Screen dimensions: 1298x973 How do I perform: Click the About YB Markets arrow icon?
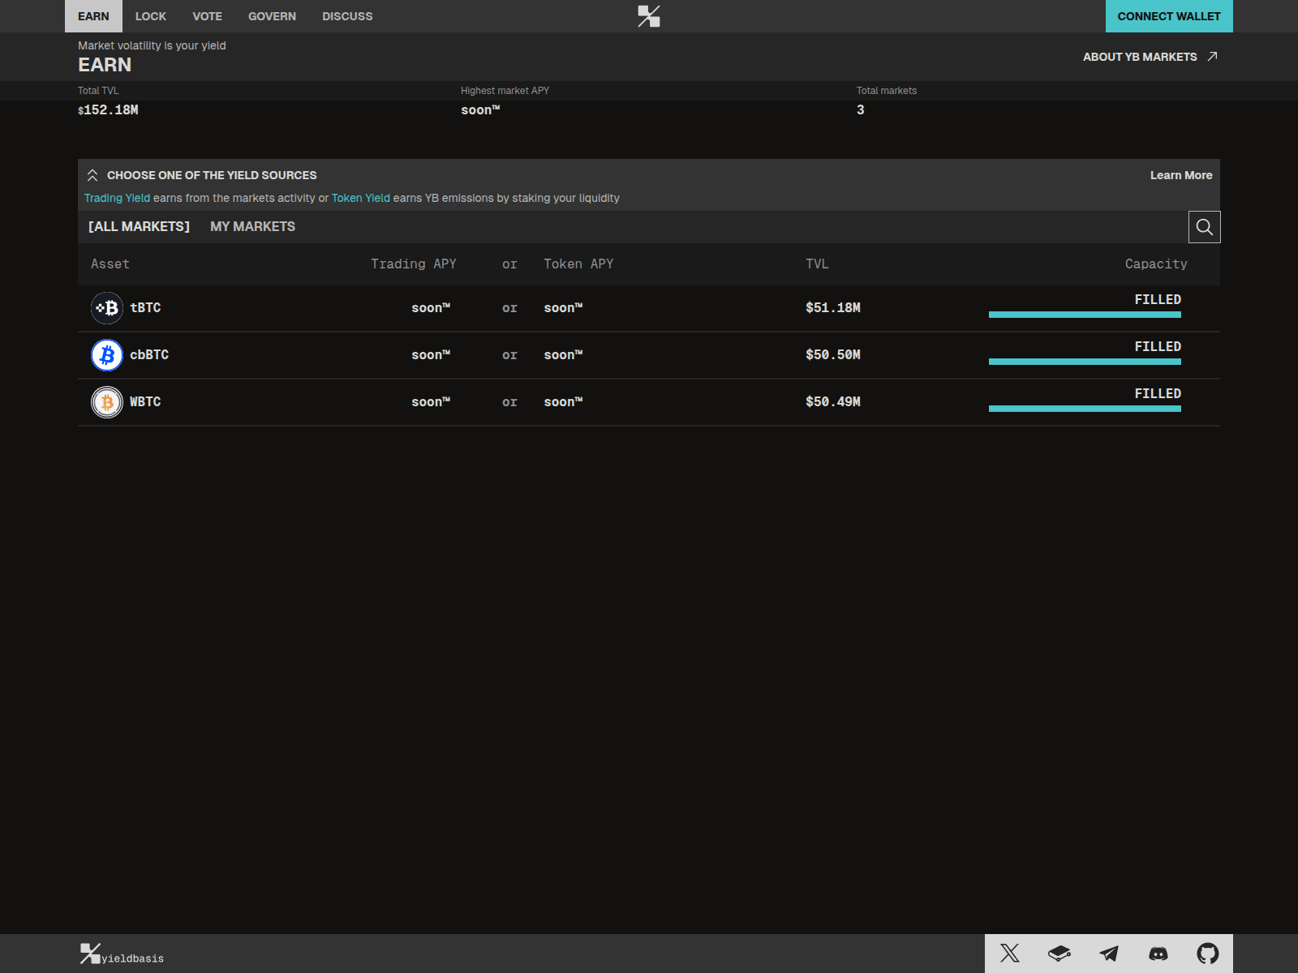[1212, 56]
